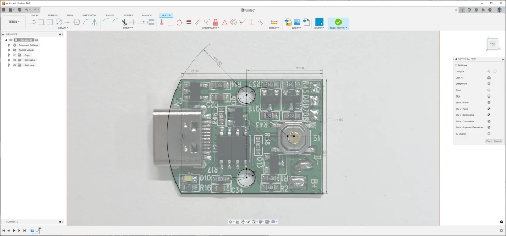Enable the 3D Sketch checkbox
This screenshot has height=236, width=506.
coord(489,134)
